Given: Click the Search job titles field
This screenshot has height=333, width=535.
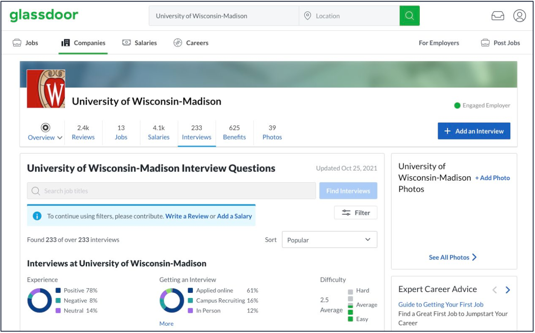Looking at the screenshot, I should [172, 191].
